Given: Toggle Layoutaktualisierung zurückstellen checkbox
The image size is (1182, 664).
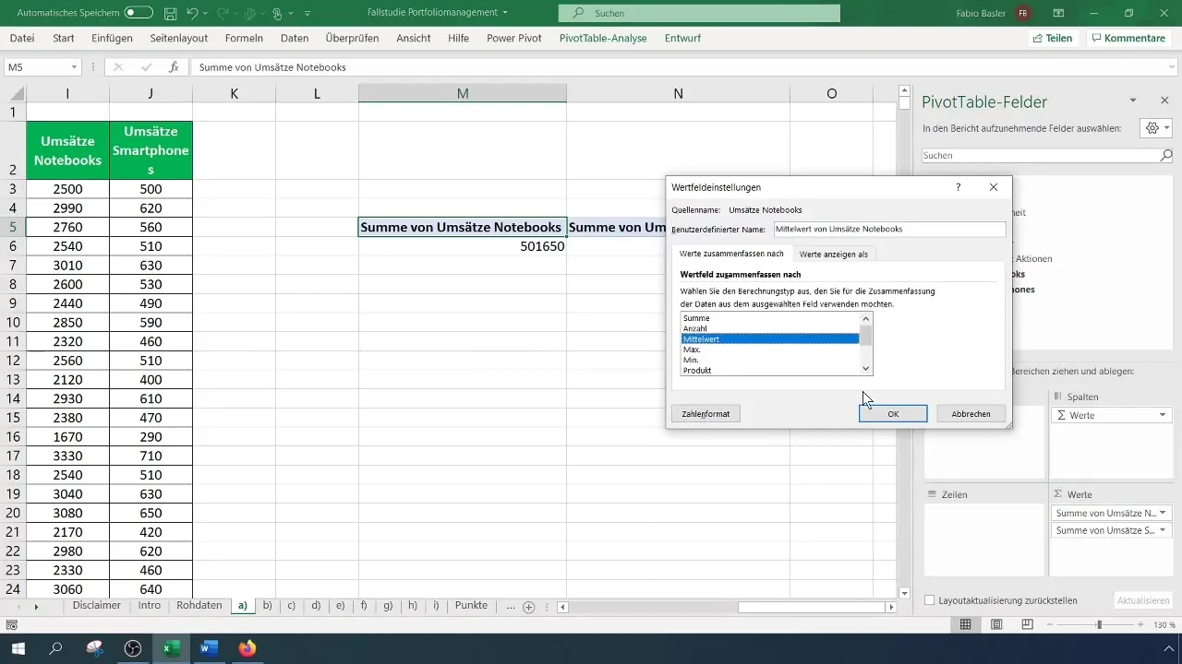Looking at the screenshot, I should (930, 600).
